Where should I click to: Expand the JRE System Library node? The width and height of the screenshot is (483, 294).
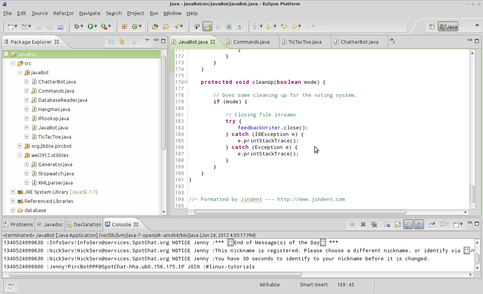point(13,192)
